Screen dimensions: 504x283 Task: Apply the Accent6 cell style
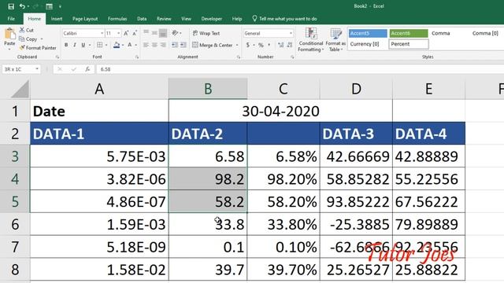click(409, 33)
